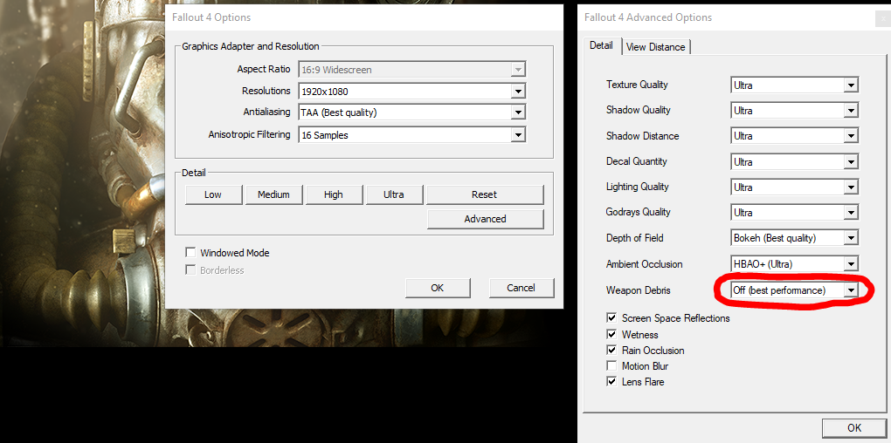The image size is (891, 443).
Task: Open the Depth of Field dropdown
Action: [x=794, y=238]
